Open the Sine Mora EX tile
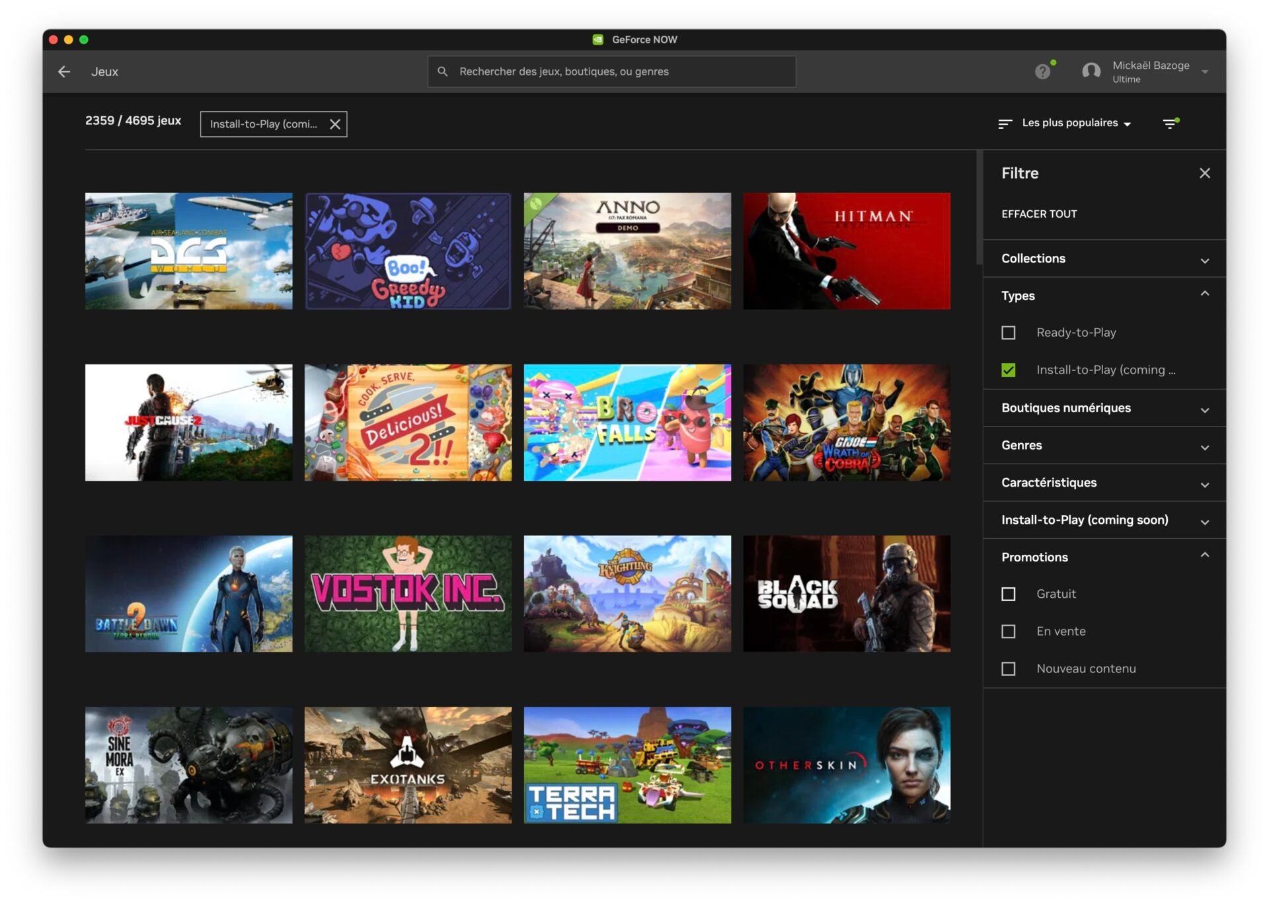 point(188,765)
